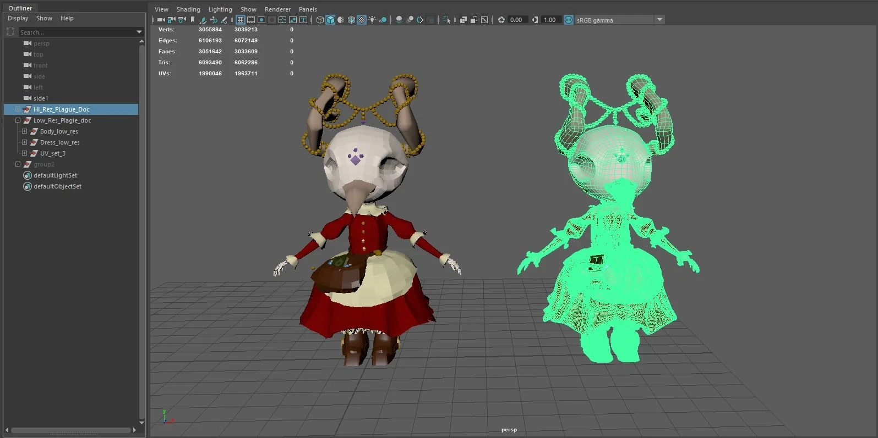Toggle Wireframe on Shaded display
The width and height of the screenshot is (878, 438).
coord(351,20)
